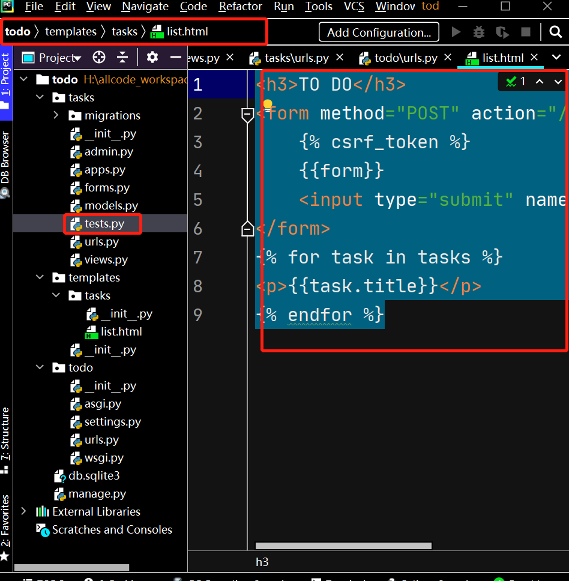
Task: Click Collapse All icon in Project panel
Action: pos(122,58)
